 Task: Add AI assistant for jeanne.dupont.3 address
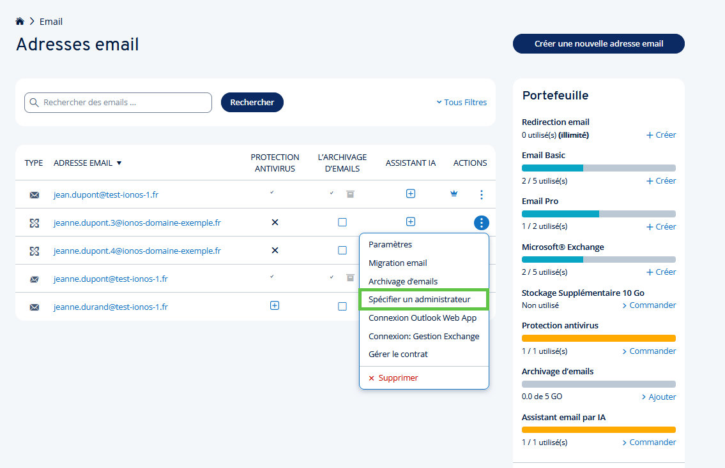(x=411, y=222)
